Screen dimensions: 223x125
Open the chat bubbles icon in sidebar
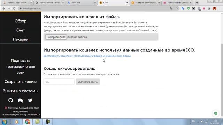20,100
